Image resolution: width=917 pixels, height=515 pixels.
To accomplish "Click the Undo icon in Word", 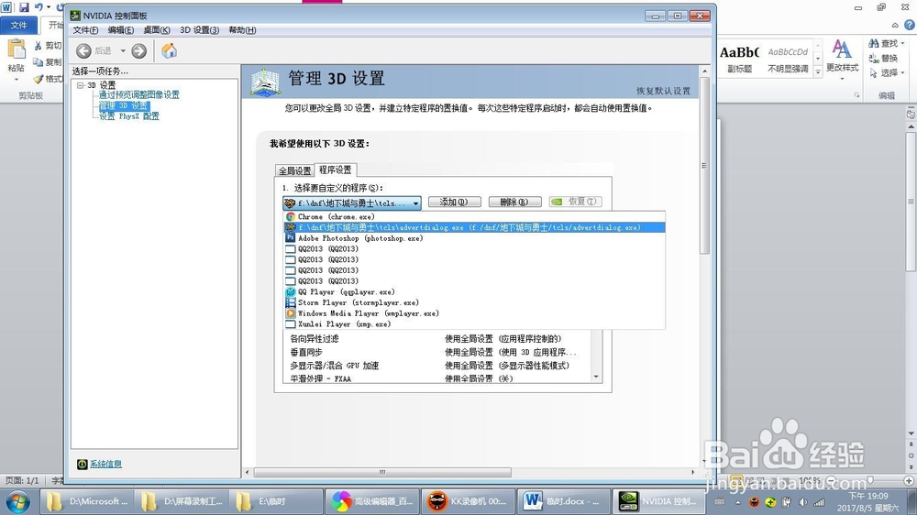I will pos(39,7).
